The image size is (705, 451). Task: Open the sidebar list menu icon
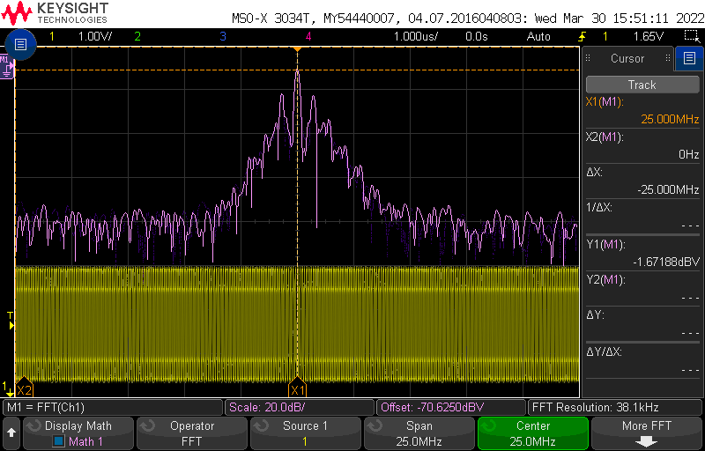pos(689,58)
